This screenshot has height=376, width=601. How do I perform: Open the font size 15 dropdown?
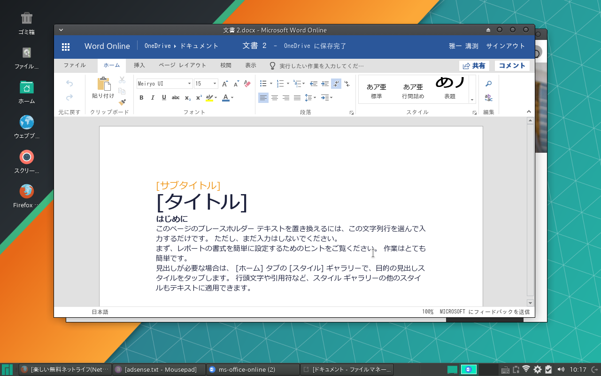click(215, 84)
